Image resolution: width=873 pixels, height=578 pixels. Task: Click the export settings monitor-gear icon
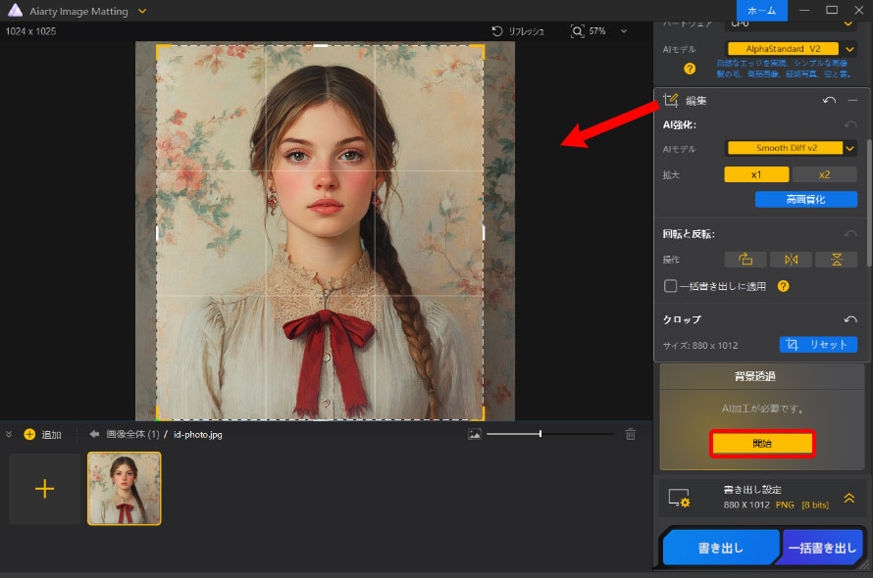pyautogui.click(x=678, y=499)
